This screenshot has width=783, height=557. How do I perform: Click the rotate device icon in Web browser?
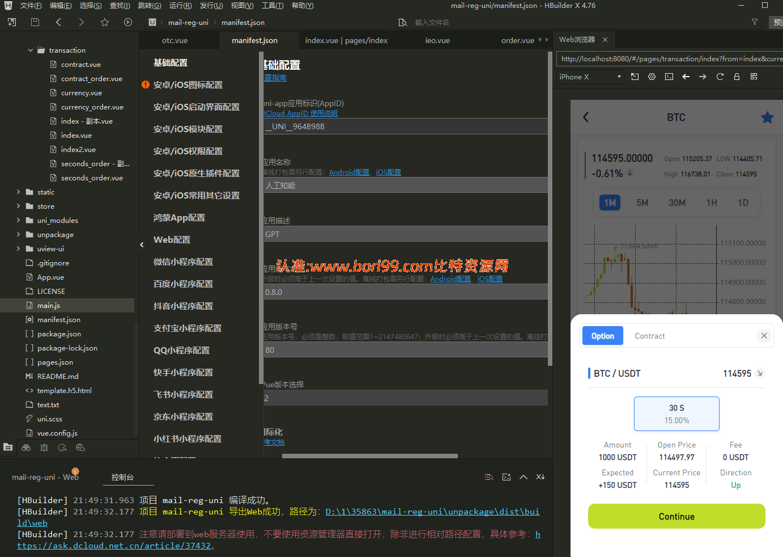point(635,77)
